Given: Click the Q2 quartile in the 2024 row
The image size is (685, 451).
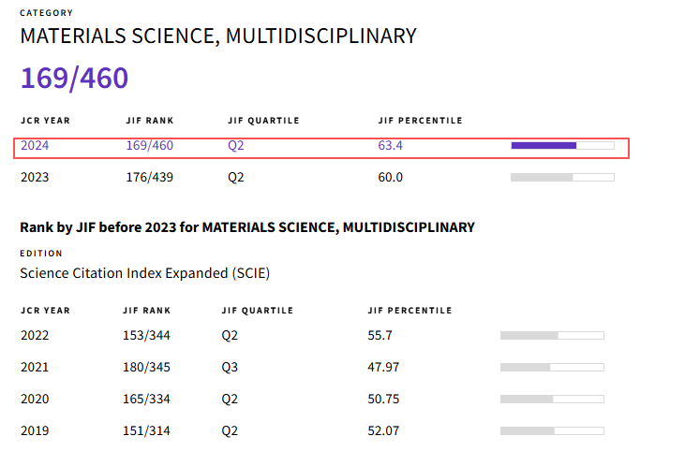Looking at the screenshot, I should pos(235,146).
